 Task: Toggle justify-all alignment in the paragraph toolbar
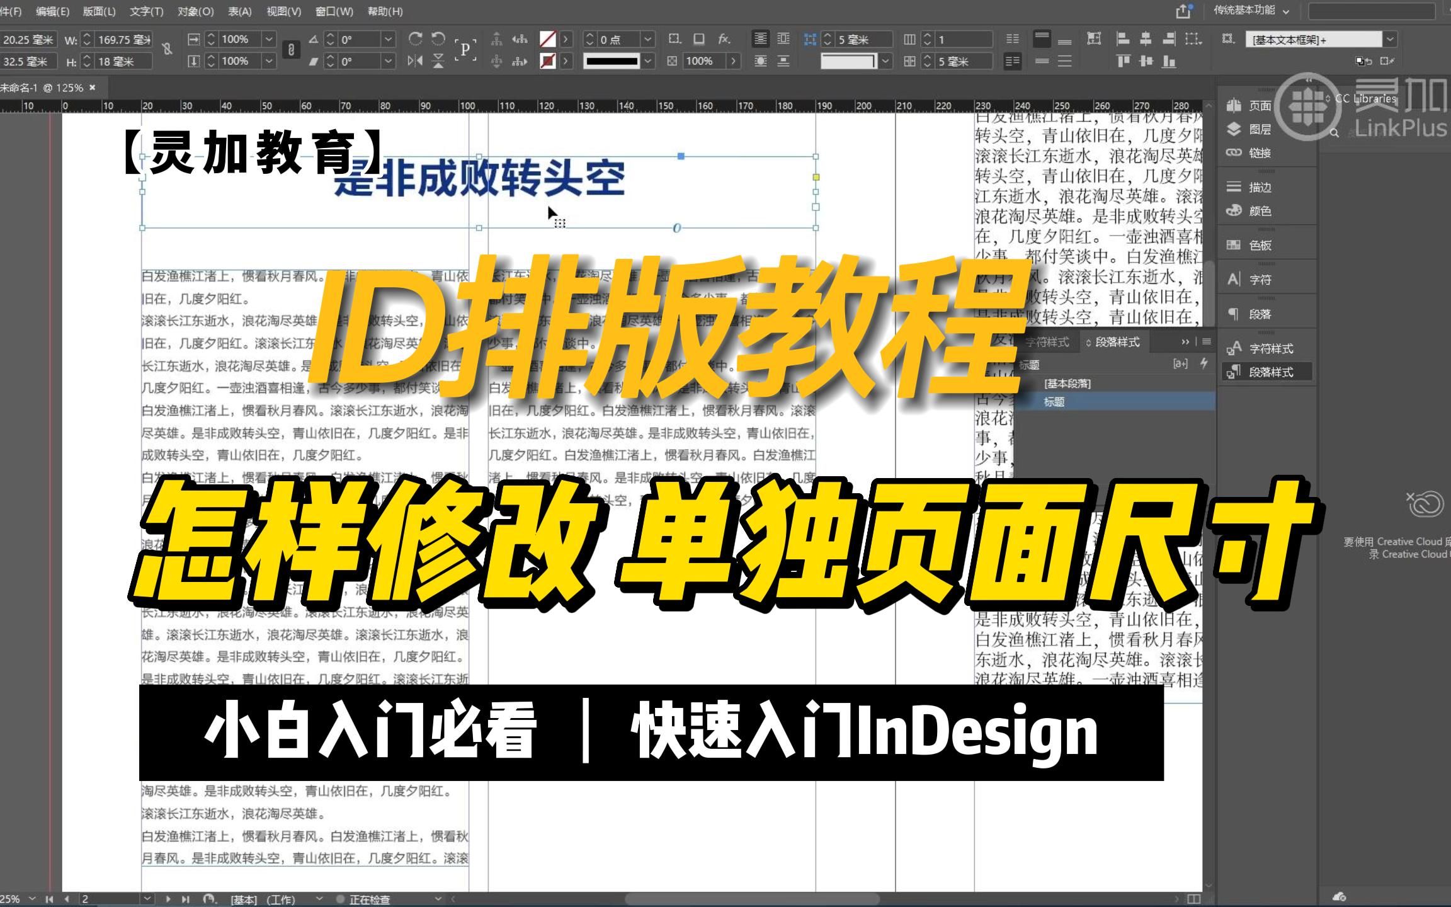[1065, 61]
